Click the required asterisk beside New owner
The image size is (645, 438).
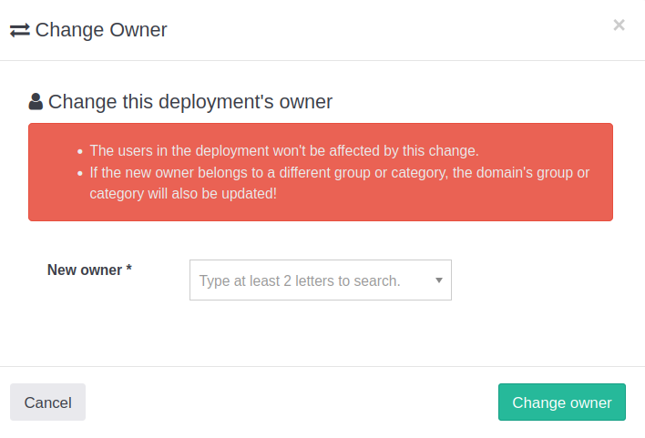(x=129, y=270)
